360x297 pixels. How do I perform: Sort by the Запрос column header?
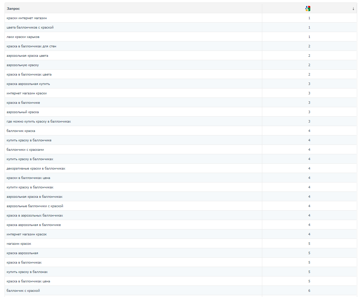(x=13, y=8)
